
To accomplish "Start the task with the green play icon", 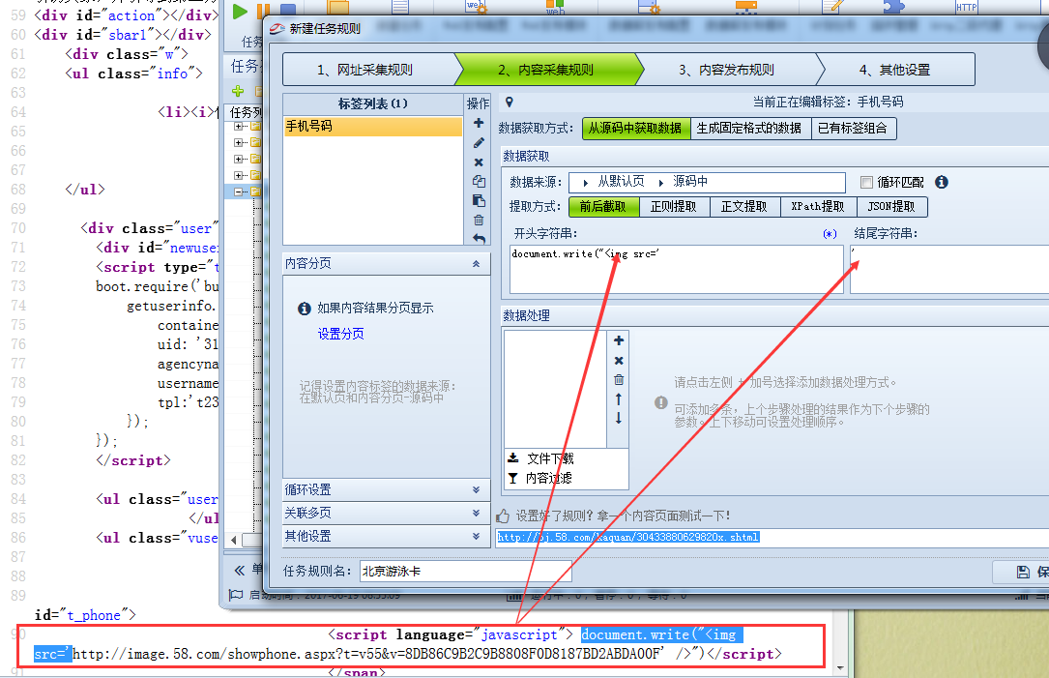I will point(240,12).
